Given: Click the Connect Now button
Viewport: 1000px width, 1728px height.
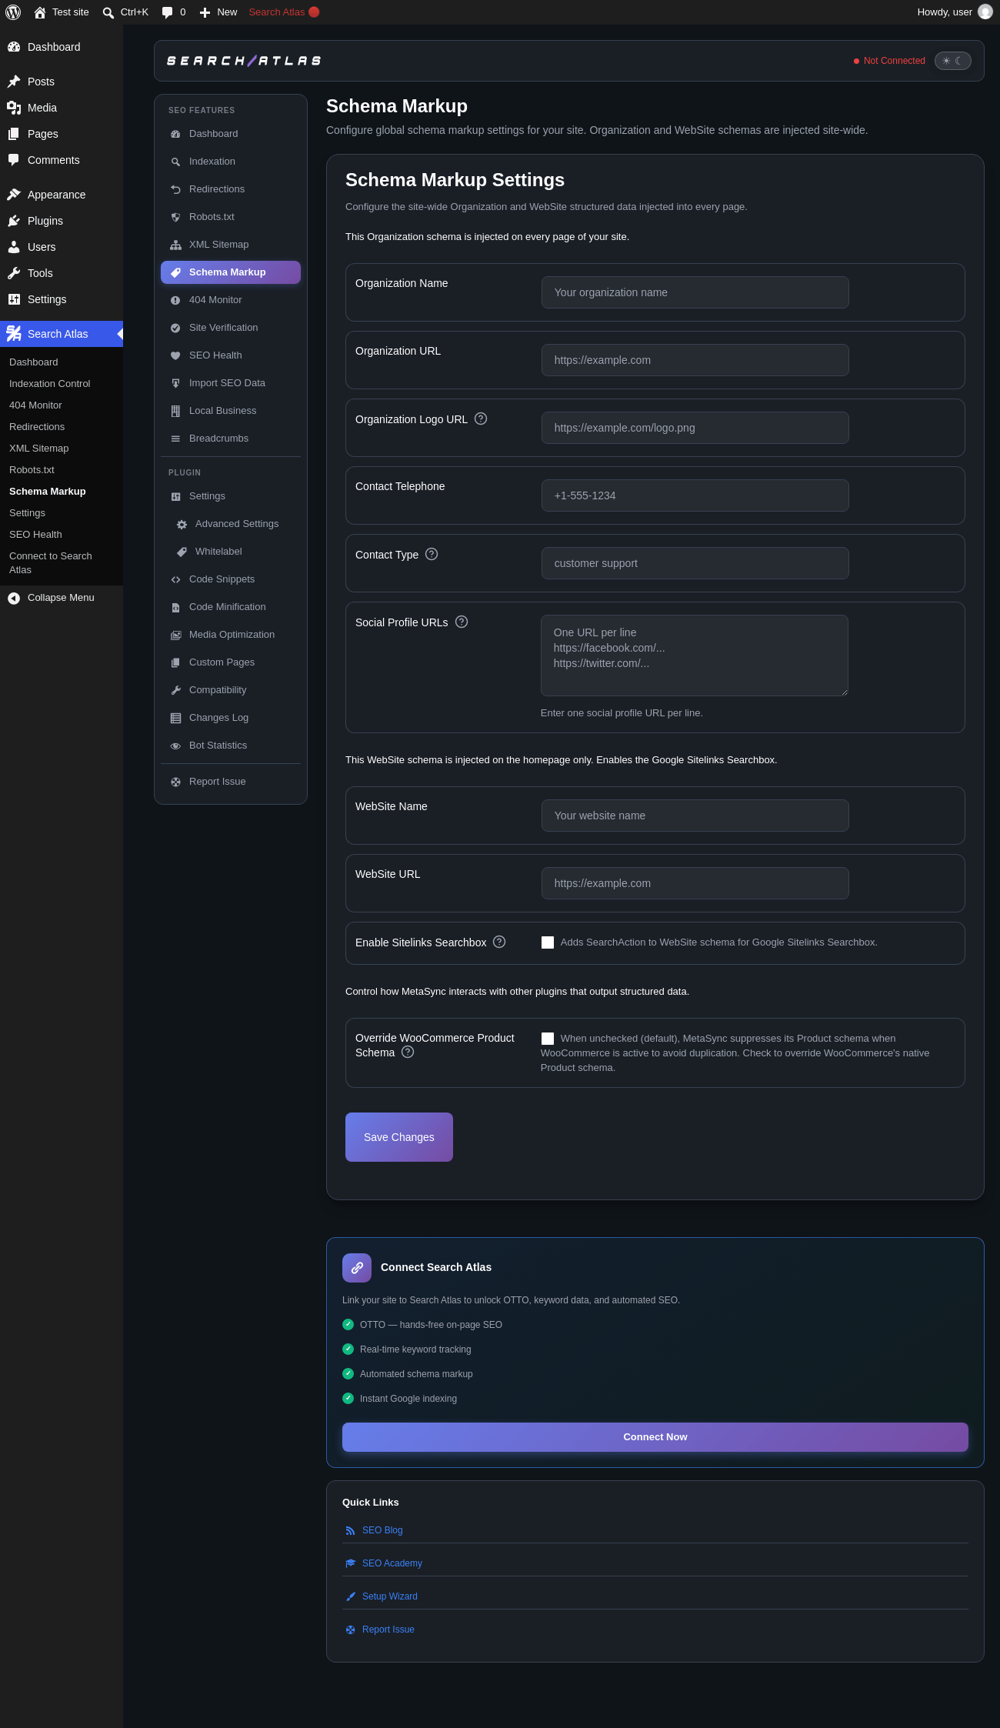Looking at the screenshot, I should pyautogui.click(x=655, y=1437).
